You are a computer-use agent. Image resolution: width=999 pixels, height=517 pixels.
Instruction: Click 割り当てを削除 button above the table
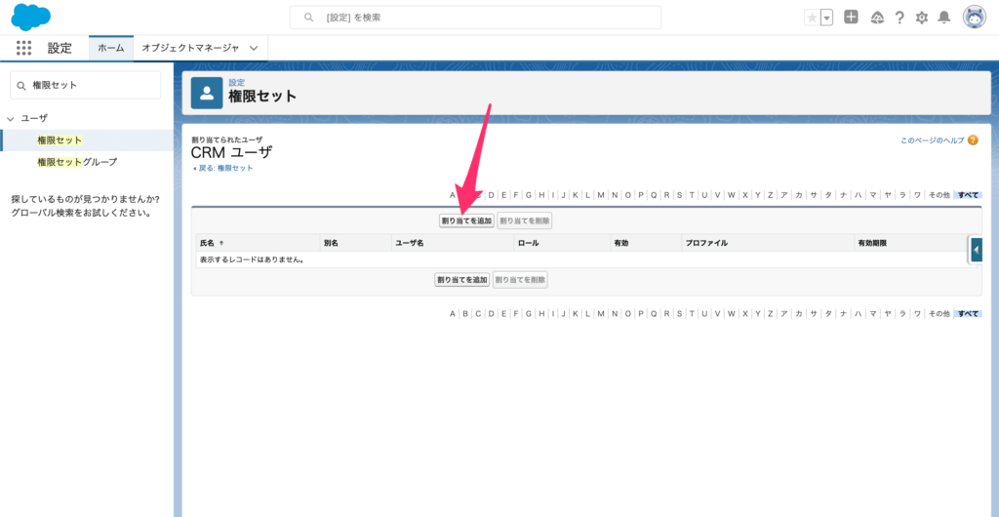click(524, 220)
